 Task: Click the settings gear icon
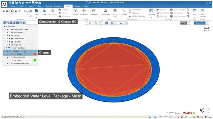[23, 3]
